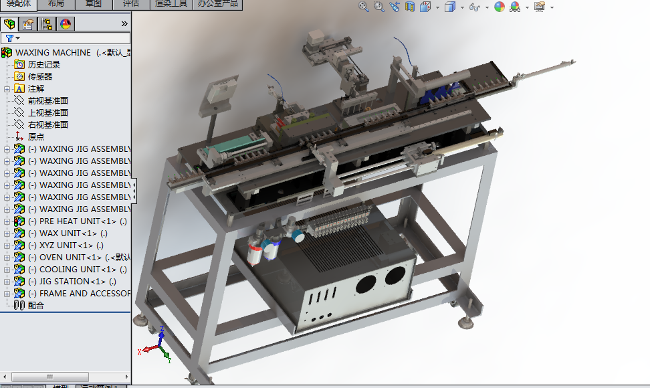Open the tree filter dropdown arrow
Image resolution: width=650 pixels, height=388 pixels.
tap(18, 38)
